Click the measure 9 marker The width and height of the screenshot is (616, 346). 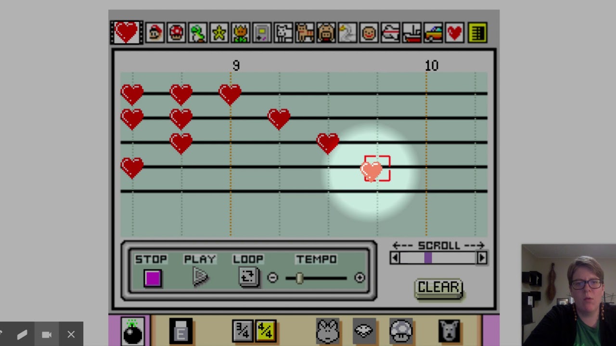click(x=236, y=65)
